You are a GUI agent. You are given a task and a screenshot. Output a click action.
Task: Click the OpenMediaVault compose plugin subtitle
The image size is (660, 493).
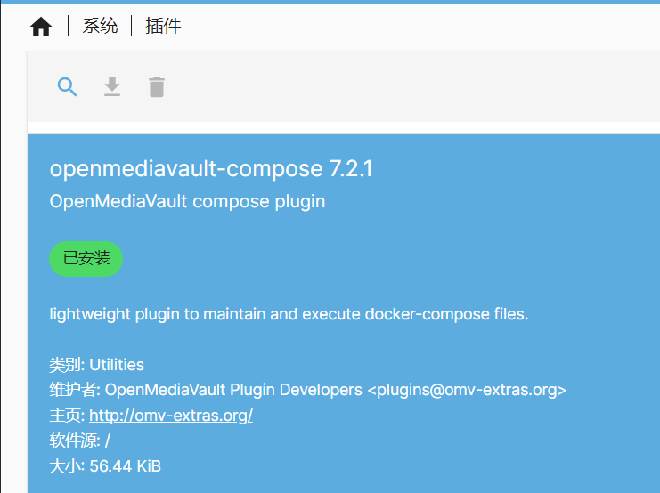(x=187, y=201)
